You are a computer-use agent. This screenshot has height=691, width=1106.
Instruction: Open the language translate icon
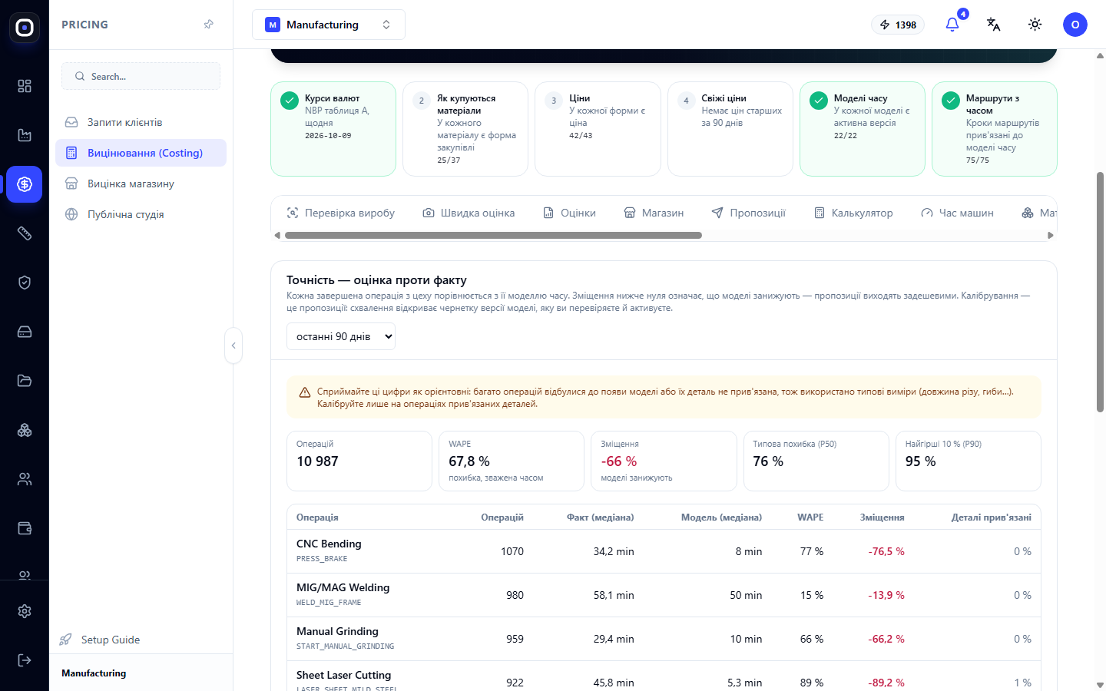[x=994, y=25]
